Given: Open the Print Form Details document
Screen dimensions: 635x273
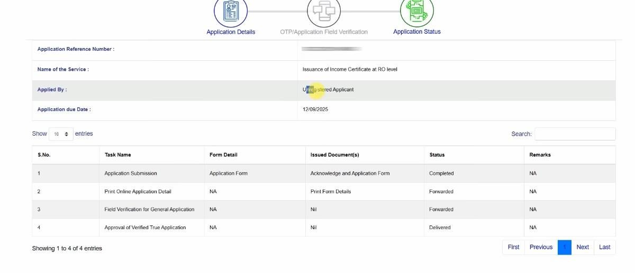Looking at the screenshot, I should [331, 192].
